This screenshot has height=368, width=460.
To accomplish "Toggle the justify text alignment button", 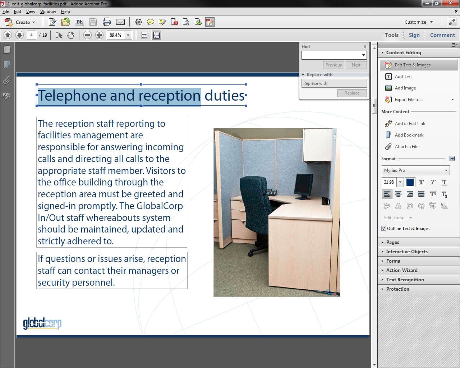I will point(421,194).
